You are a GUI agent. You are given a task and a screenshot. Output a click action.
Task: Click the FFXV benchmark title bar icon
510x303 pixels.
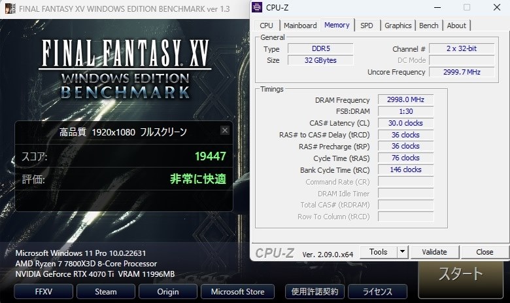pyautogui.click(x=10, y=9)
